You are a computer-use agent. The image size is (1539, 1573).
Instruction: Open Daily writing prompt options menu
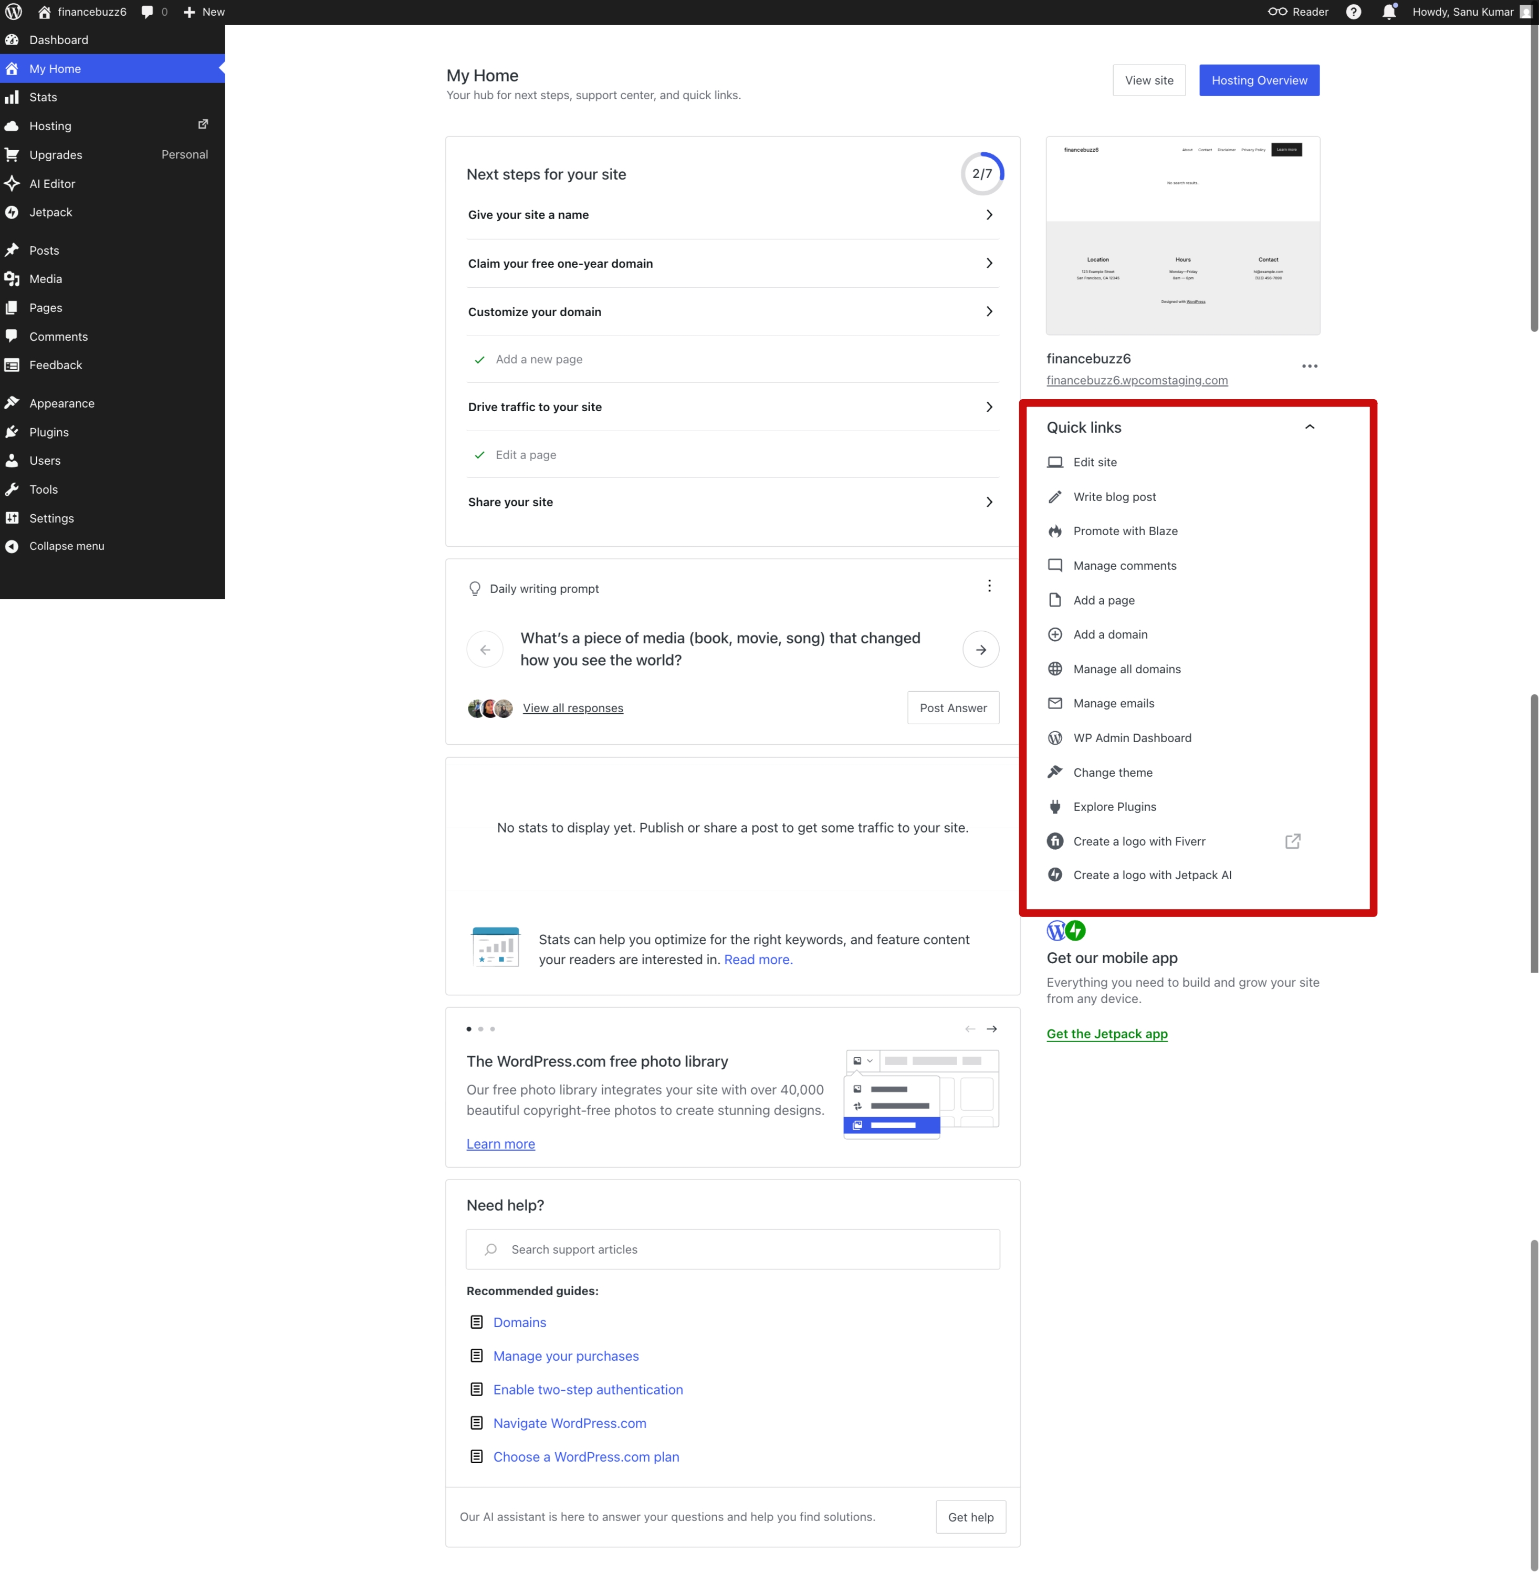(x=989, y=586)
